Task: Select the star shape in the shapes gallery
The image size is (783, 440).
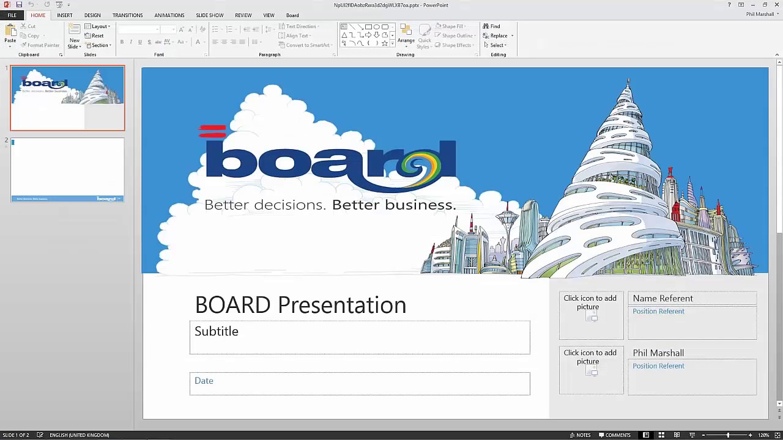Action: coord(384,43)
